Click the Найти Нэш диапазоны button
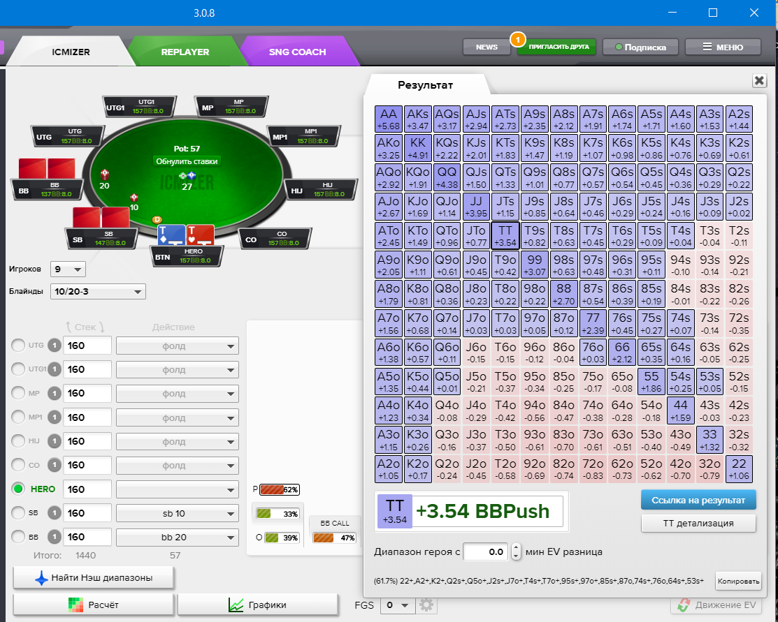The image size is (778, 622). pos(93,578)
